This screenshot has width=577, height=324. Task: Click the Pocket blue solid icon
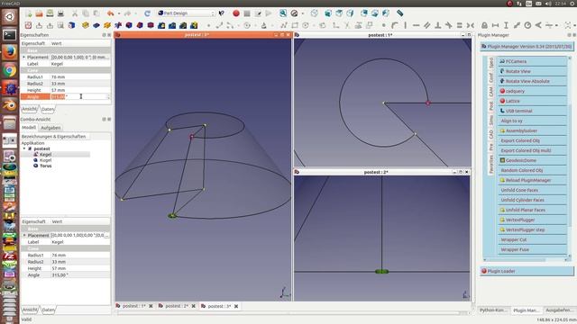click(96, 25)
